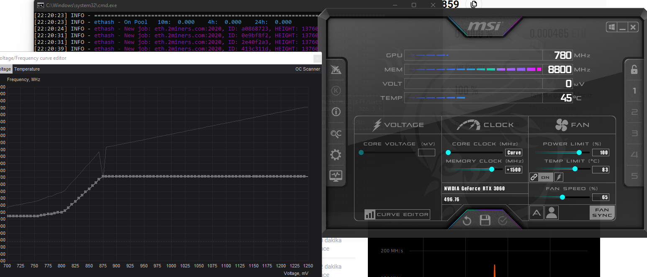Select the curve point at 875 mV
647x277 pixels.
point(103,177)
